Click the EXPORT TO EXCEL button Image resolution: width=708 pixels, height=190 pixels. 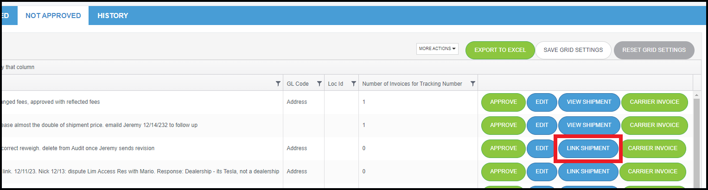(500, 50)
